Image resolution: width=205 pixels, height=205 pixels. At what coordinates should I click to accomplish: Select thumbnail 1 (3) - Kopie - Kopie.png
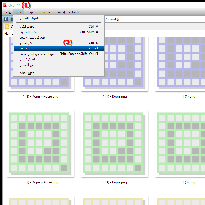click(40, 144)
